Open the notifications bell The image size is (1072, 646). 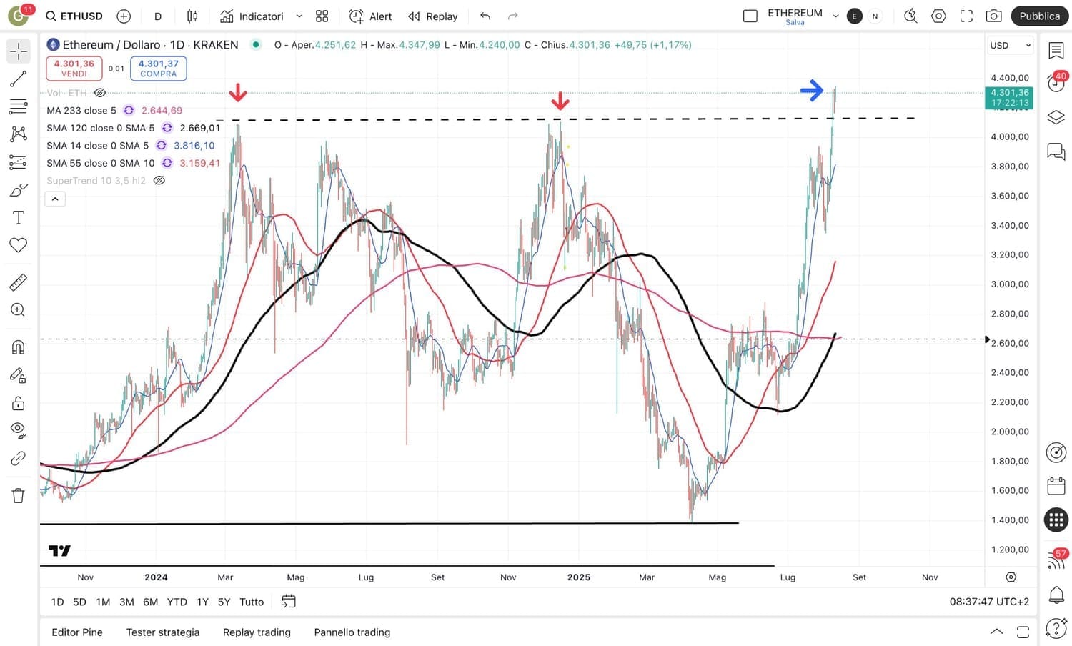(x=1056, y=594)
